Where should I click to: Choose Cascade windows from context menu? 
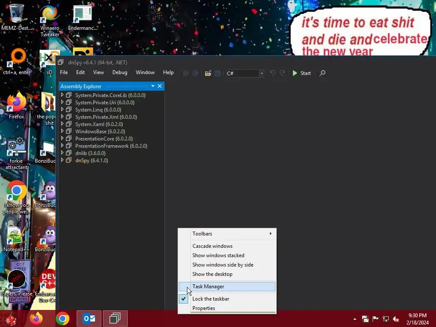coord(227,246)
